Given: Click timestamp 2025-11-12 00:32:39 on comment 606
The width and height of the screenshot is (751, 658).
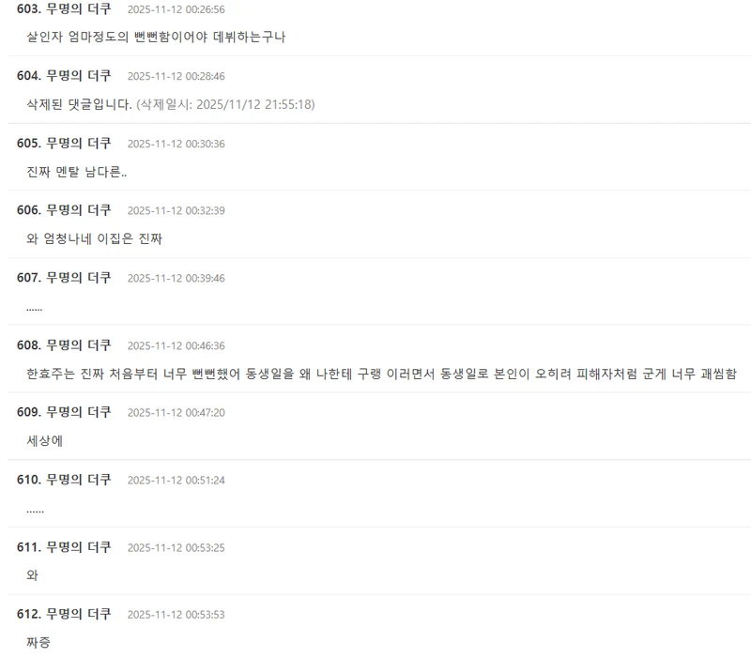Looking at the screenshot, I should pos(176,210).
